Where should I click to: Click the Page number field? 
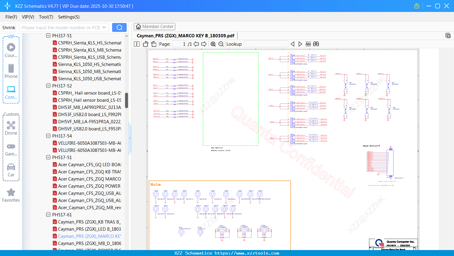[180, 44]
